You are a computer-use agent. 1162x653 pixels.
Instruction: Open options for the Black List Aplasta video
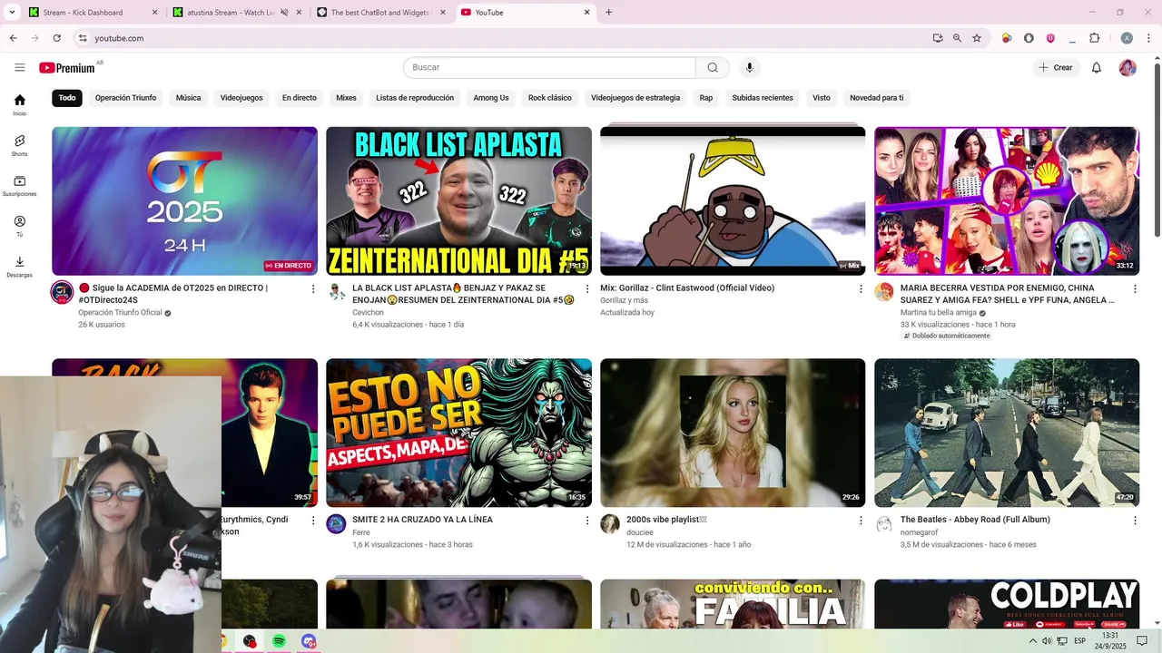pos(587,289)
